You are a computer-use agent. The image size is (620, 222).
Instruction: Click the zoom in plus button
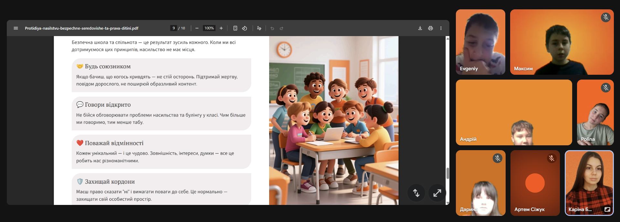tap(221, 28)
